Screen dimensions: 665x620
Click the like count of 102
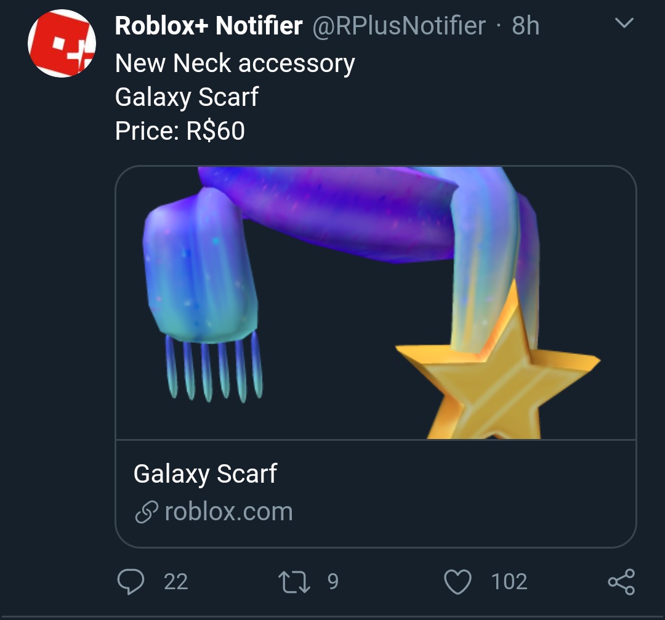(509, 582)
